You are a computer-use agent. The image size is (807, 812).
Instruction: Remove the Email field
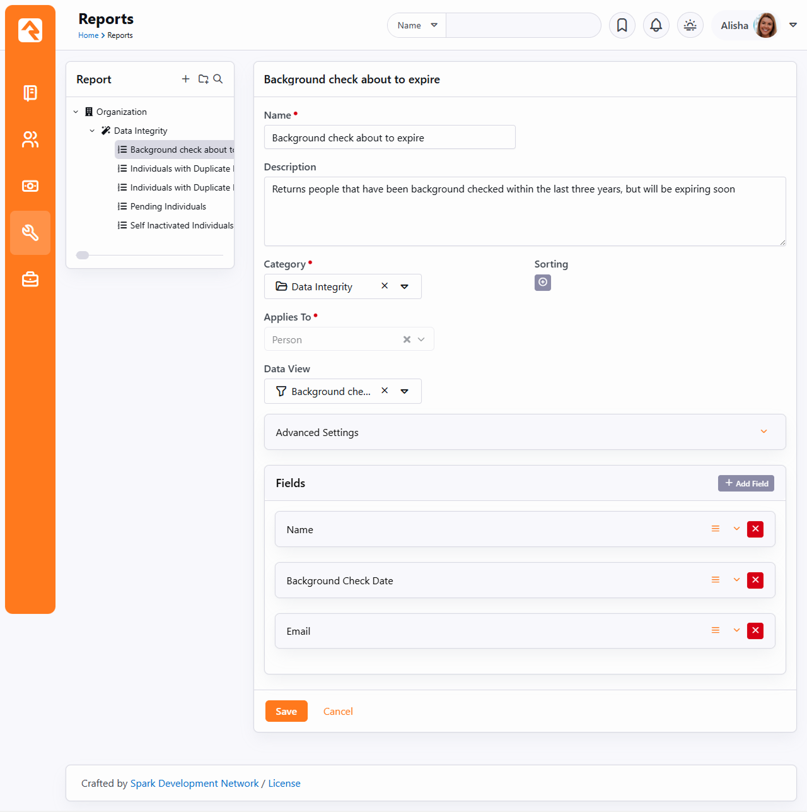(x=755, y=631)
